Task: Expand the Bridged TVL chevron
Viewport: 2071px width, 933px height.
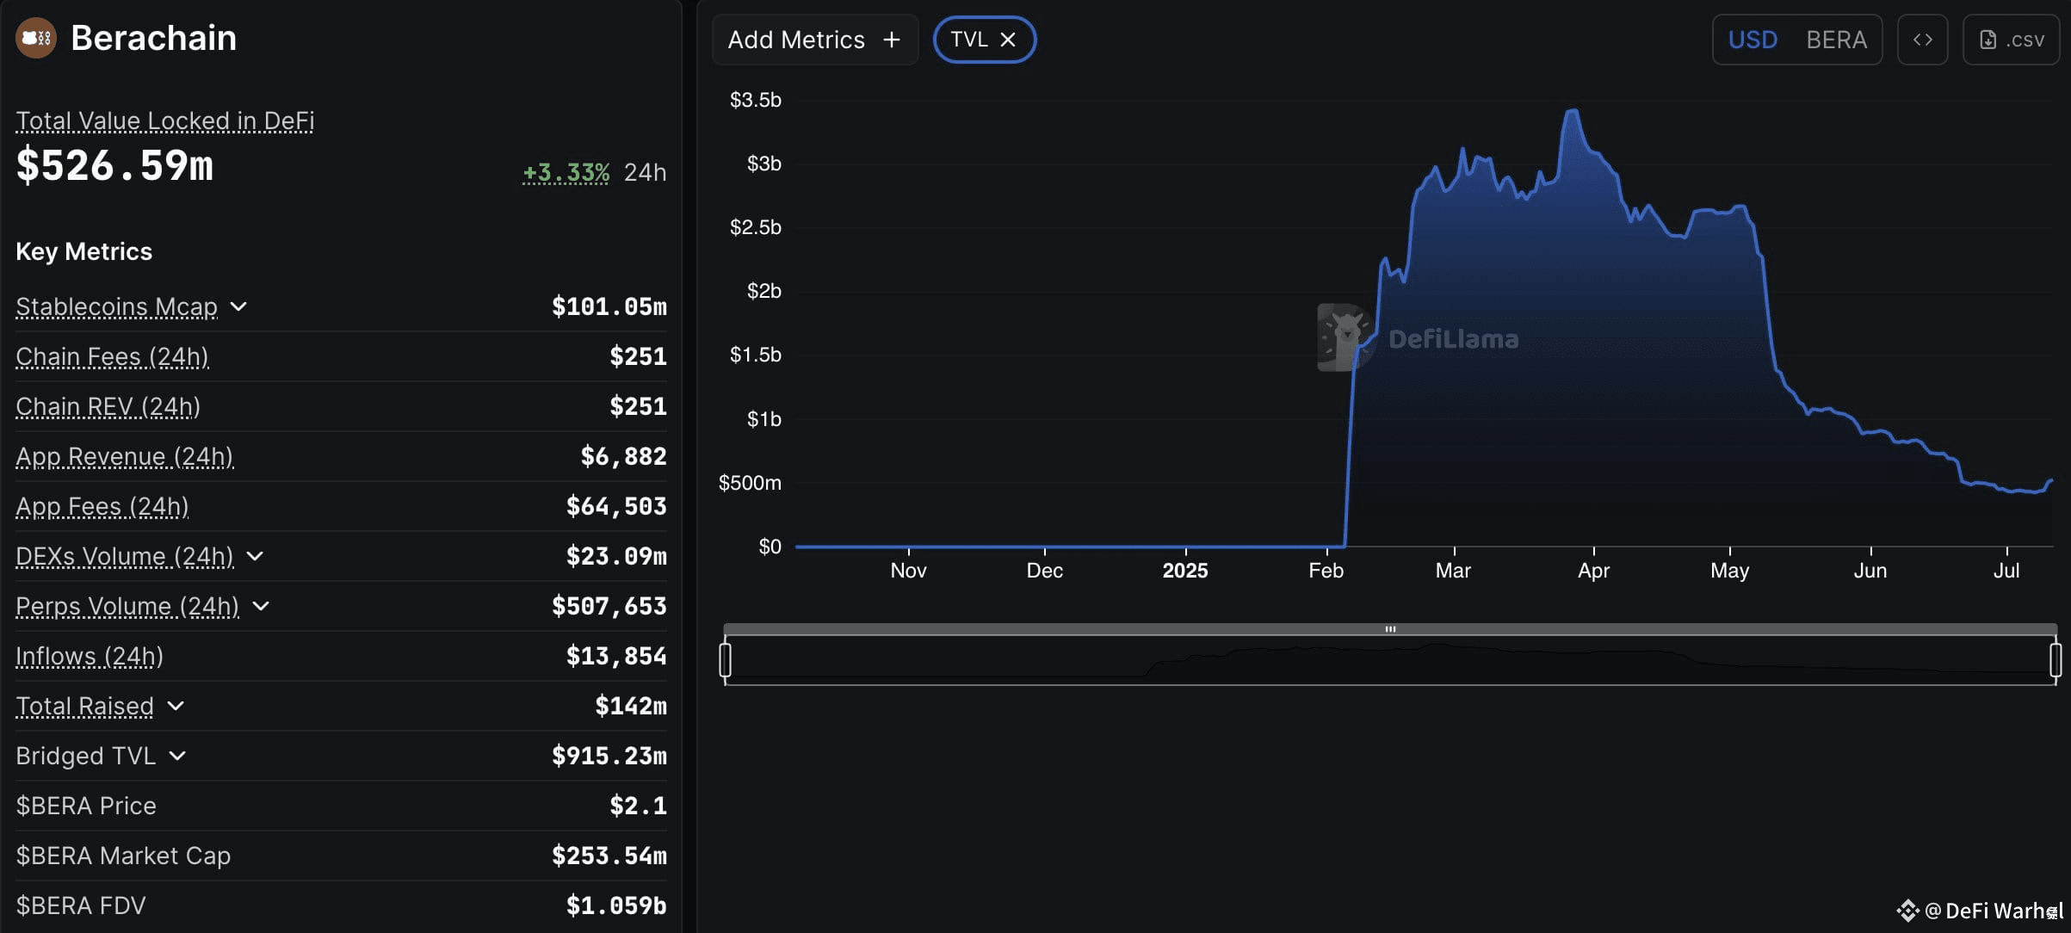Action: tap(177, 756)
